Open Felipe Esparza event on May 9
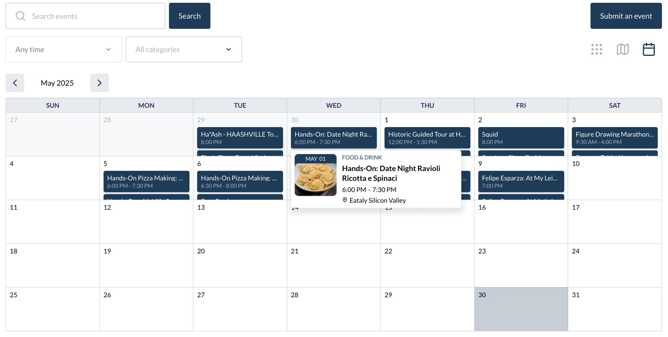Screen dimensions: 668x337 coord(521,182)
